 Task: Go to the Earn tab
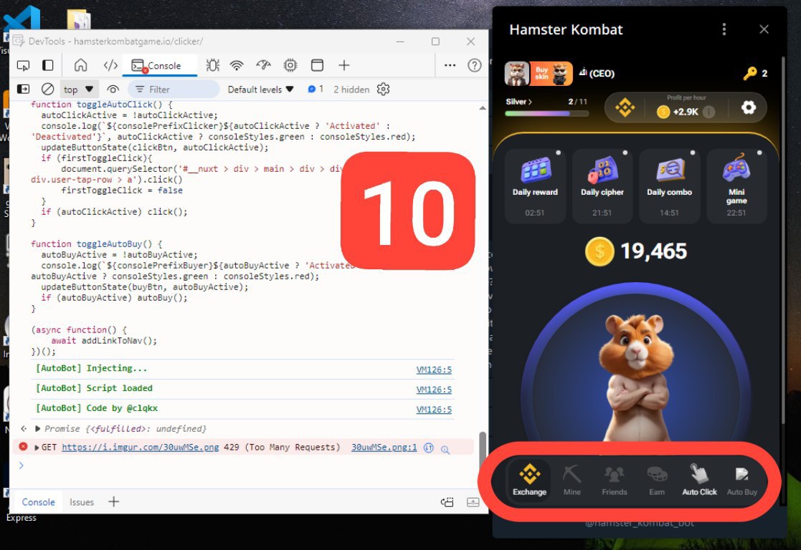tap(657, 480)
